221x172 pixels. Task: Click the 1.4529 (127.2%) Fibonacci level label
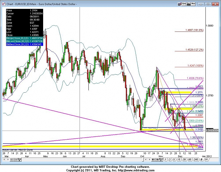tap(194, 50)
